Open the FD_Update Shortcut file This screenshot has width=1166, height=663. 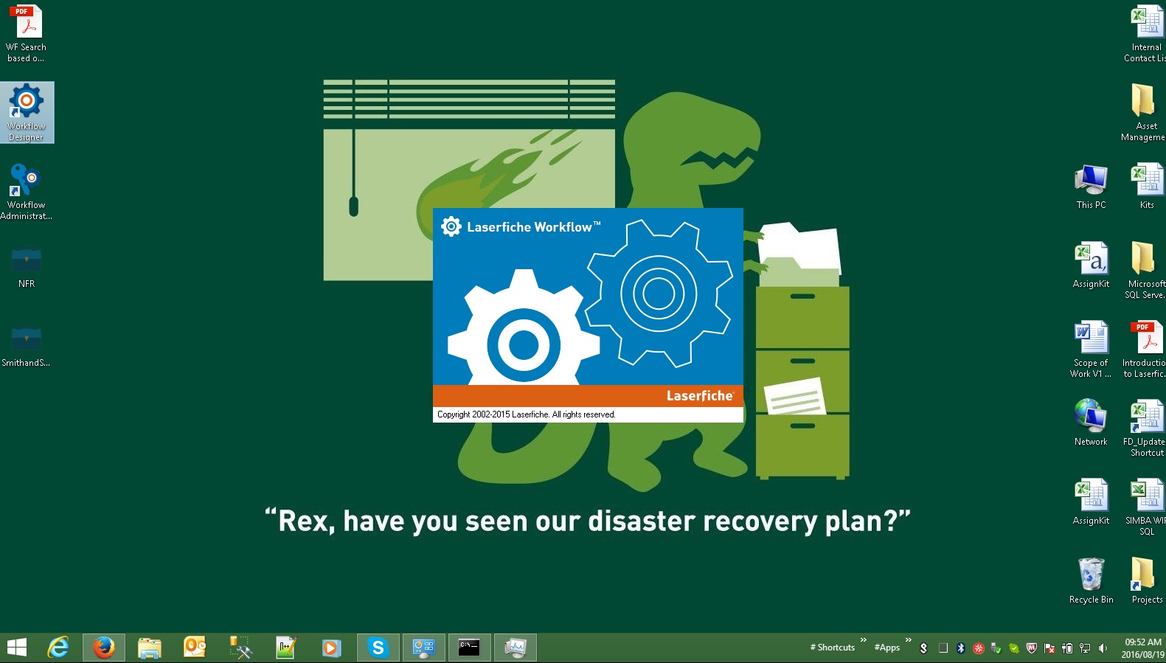tap(1145, 428)
